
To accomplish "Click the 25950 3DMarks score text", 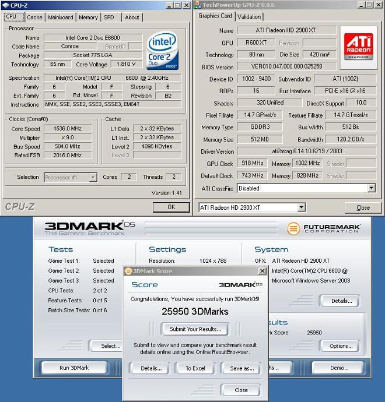I will click(x=195, y=311).
